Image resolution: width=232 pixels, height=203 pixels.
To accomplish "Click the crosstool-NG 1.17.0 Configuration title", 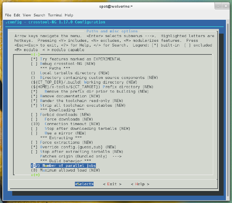I will (x=55, y=22).
